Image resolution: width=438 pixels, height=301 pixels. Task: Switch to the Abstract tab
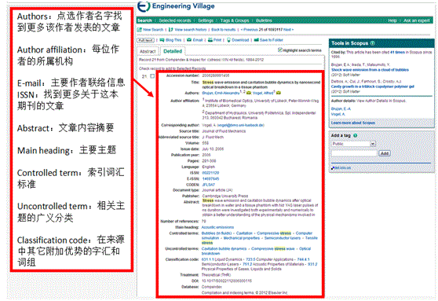pyautogui.click(x=148, y=51)
